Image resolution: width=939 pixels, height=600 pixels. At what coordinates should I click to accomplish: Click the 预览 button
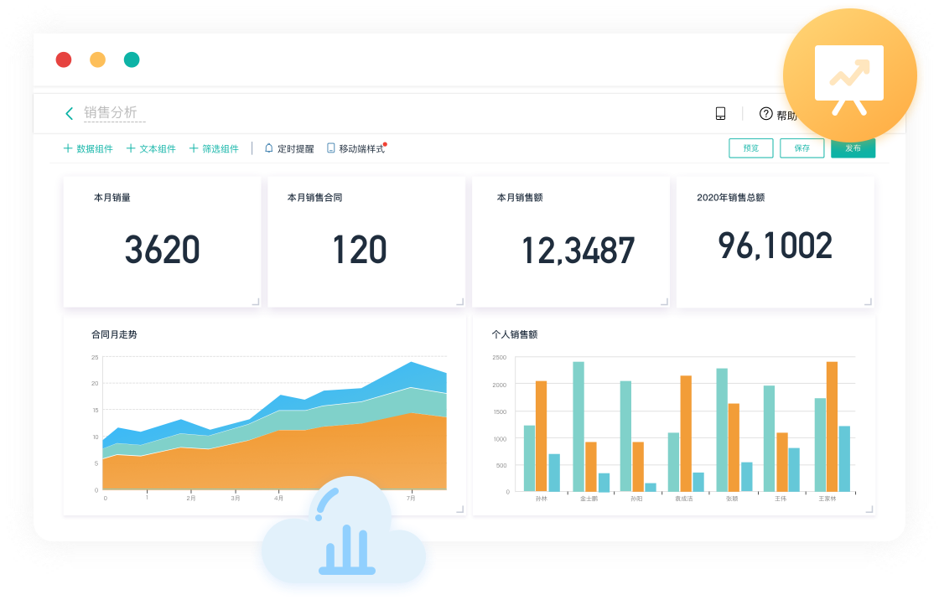751,148
